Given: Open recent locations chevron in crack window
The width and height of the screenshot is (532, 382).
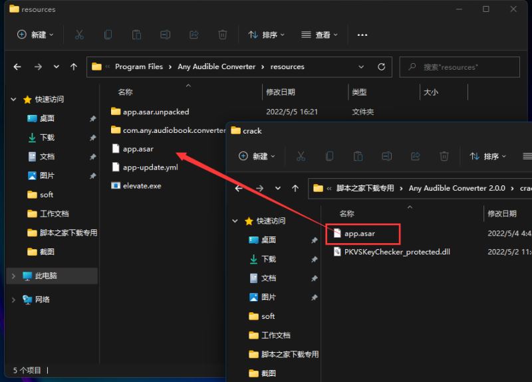Looking at the screenshot, I should point(278,188).
